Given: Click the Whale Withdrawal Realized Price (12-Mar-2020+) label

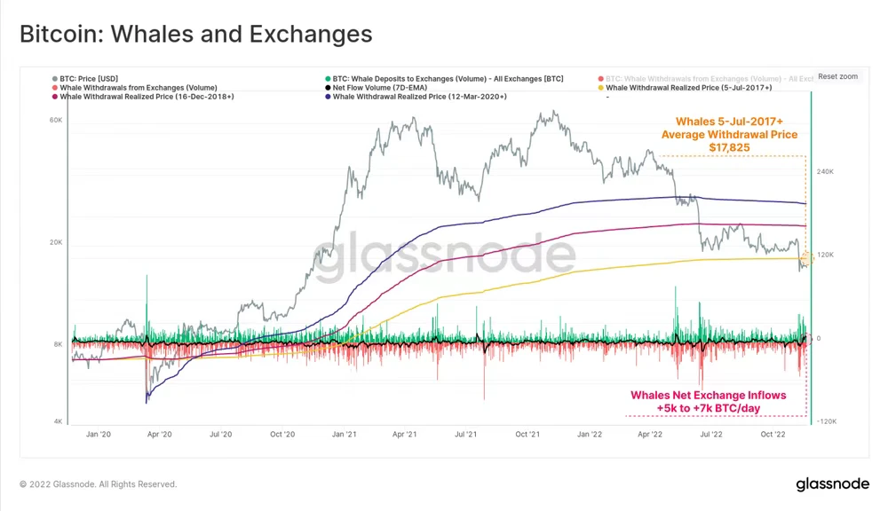Looking at the screenshot, I should [x=420, y=97].
